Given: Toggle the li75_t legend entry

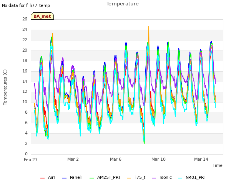Looking at the screenshot, I should [136, 178].
